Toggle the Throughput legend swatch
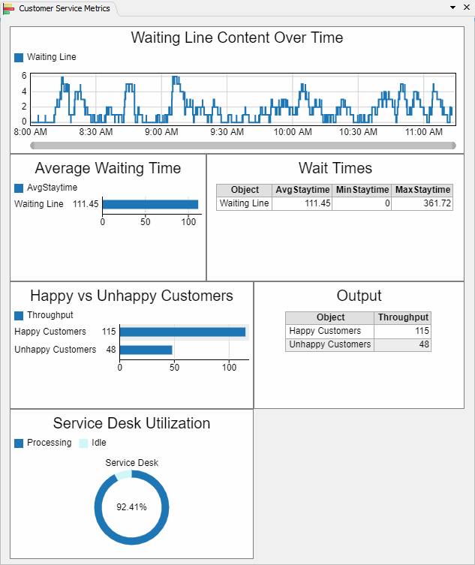 19,315
